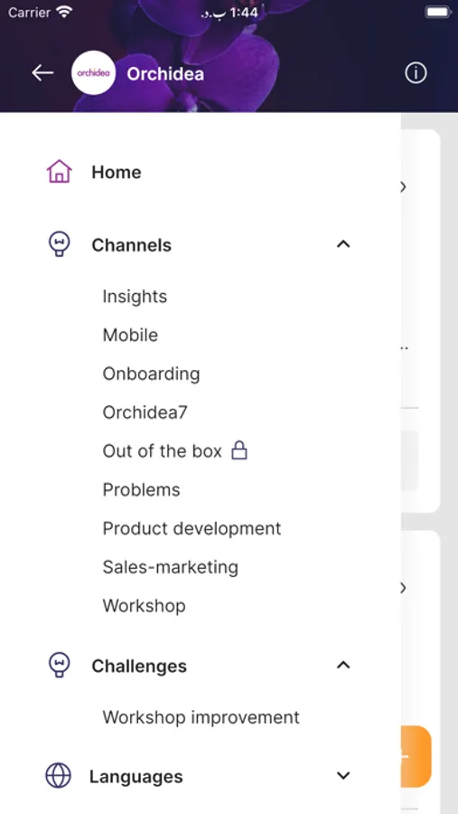
Task: Tap the orange add button behind drawer
Action: tap(416, 756)
